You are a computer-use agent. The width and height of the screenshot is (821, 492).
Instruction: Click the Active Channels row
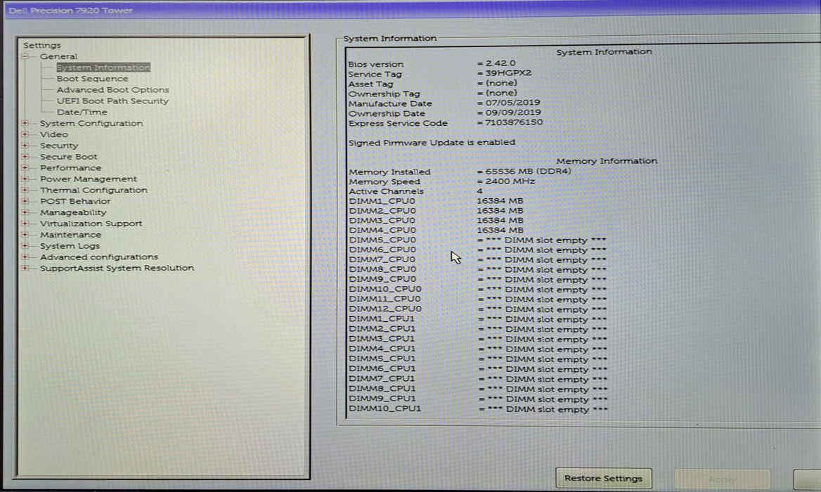[x=415, y=191]
